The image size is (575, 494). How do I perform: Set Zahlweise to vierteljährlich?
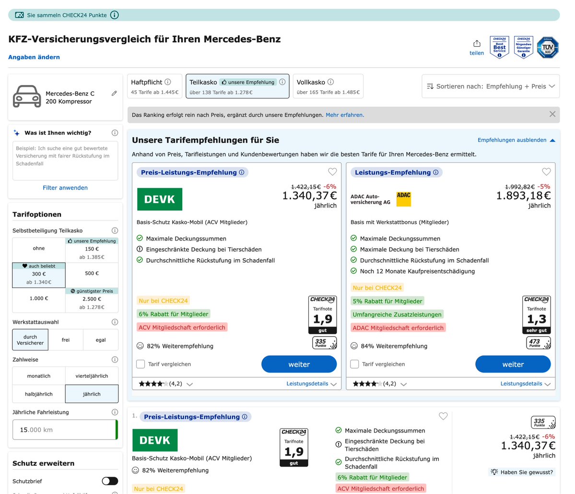point(92,376)
